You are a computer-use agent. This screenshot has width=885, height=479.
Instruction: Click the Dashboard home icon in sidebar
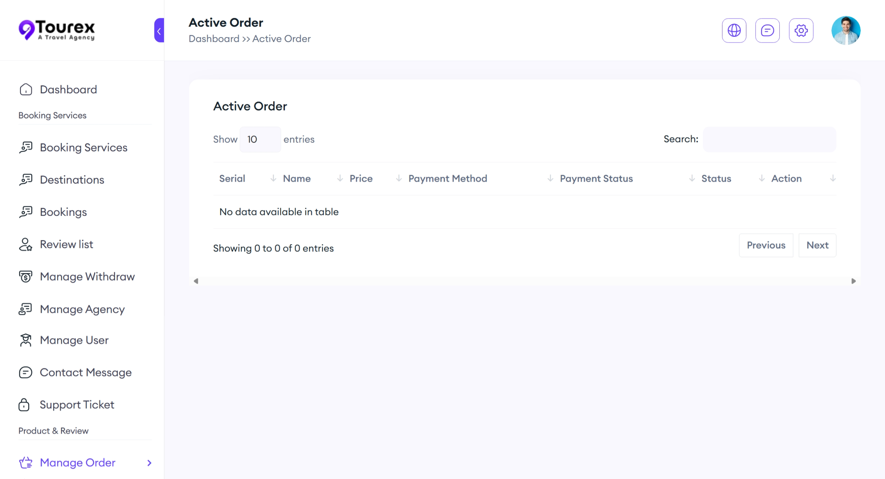coord(26,90)
